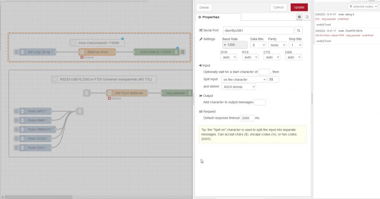Select the Pylon INFO inject node
Viewport: 380px width, 199px height.
point(35,111)
